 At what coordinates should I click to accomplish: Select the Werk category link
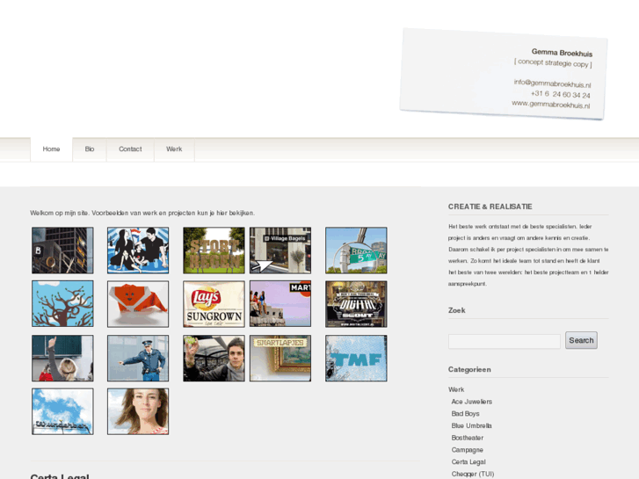tap(456, 389)
